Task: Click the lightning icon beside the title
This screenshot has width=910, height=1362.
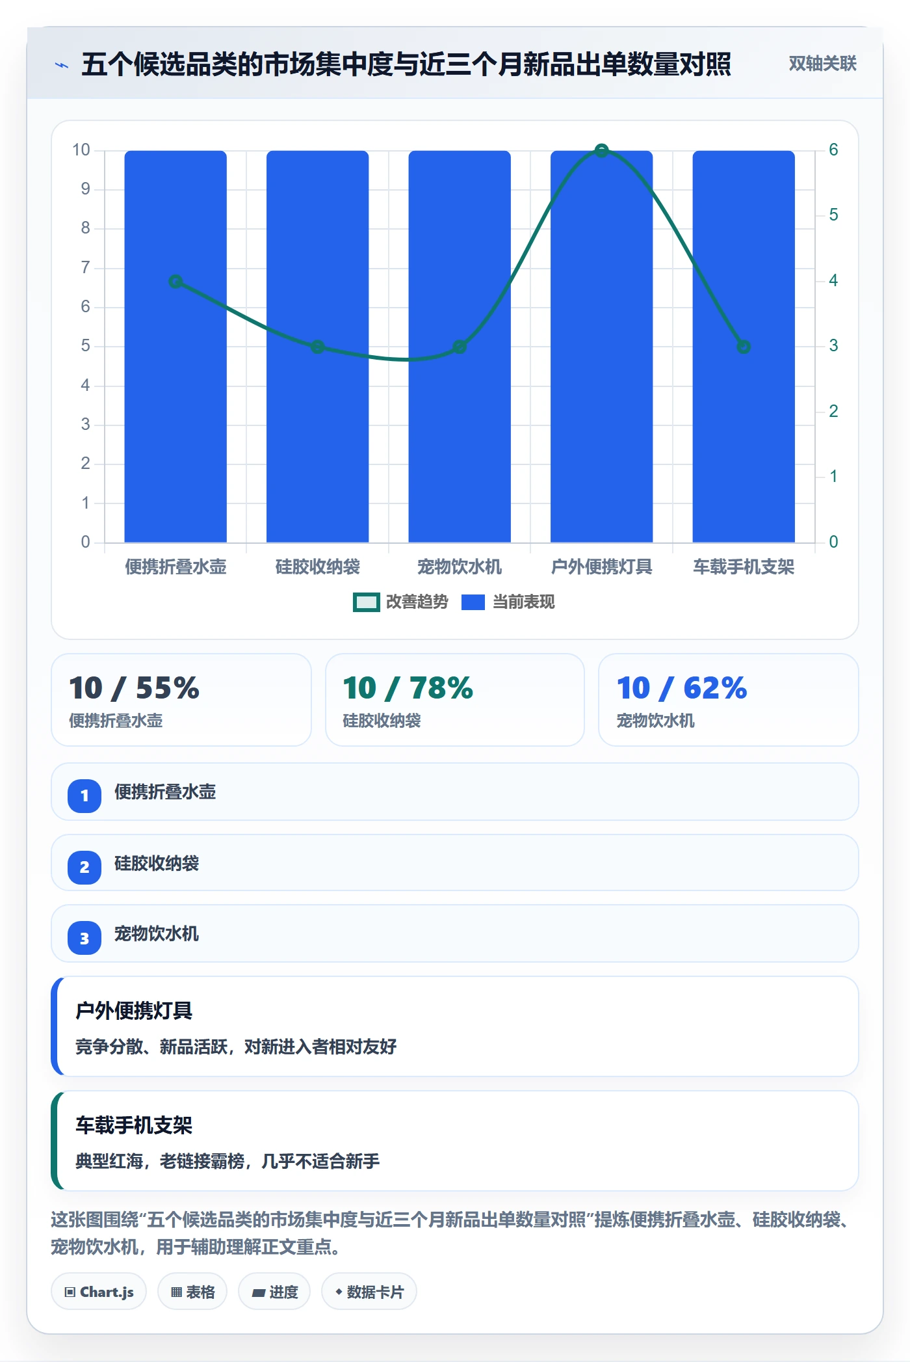Action: click(x=62, y=65)
